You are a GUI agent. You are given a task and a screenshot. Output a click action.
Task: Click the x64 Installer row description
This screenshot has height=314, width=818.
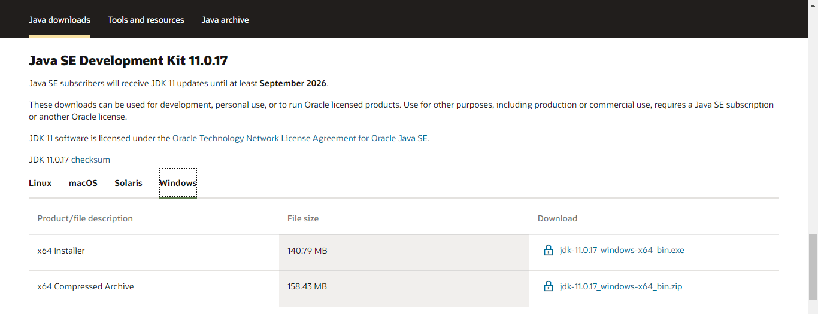(x=61, y=251)
